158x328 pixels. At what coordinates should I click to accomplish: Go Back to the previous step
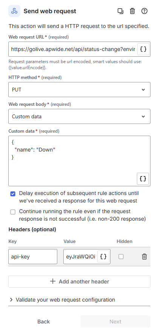tap(43, 322)
